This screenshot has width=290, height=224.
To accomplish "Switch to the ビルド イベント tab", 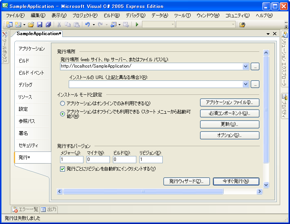I will click(32, 73).
